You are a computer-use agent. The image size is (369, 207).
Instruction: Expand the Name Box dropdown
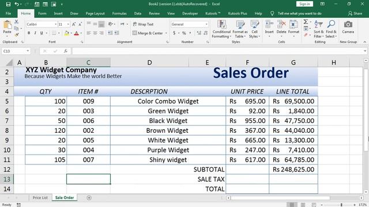[x=28, y=51]
